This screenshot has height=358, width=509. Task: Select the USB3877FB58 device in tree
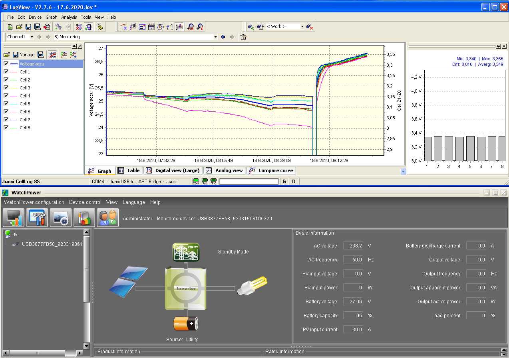point(52,244)
